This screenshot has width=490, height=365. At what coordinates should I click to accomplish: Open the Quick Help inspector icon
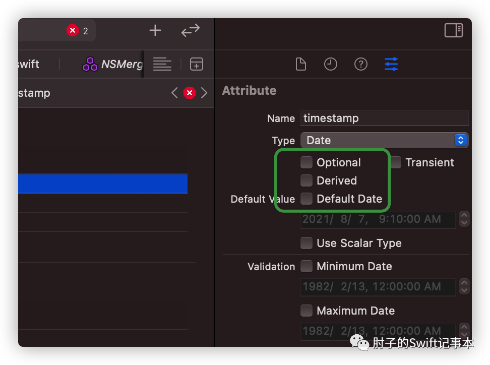click(360, 64)
